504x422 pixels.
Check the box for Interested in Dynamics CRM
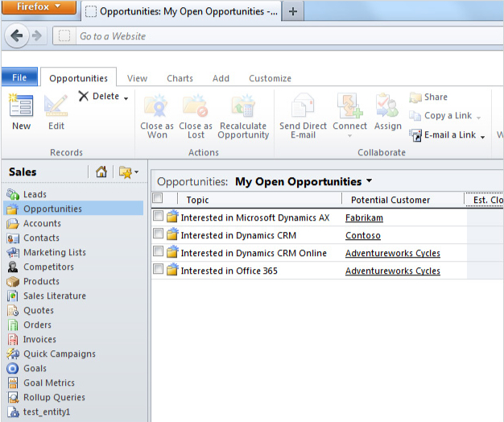pyautogui.click(x=159, y=234)
